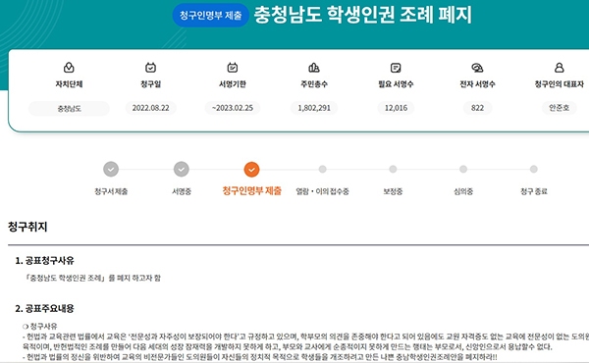Click the 자치단체 location pin icon
The width and height of the screenshot is (589, 363).
click(69, 68)
